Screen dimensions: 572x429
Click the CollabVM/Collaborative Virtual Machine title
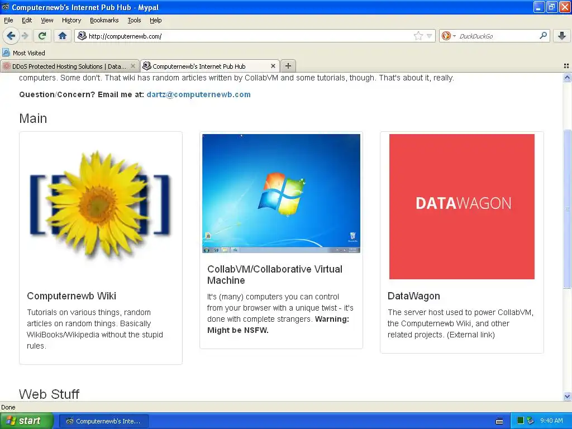click(x=275, y=275)
